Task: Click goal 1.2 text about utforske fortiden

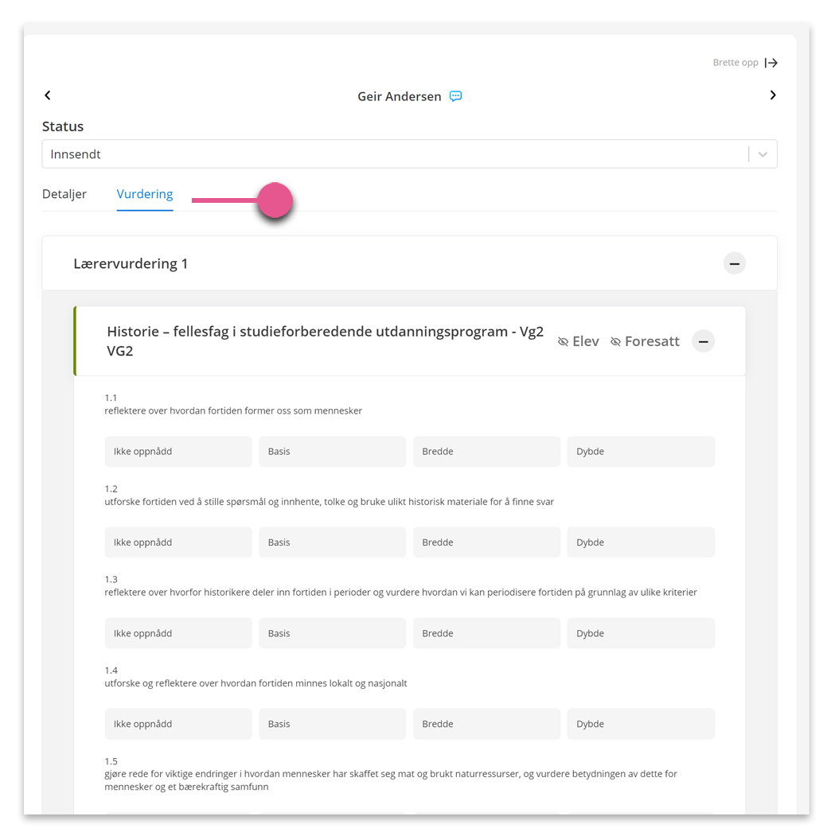Action: [329, 502]
